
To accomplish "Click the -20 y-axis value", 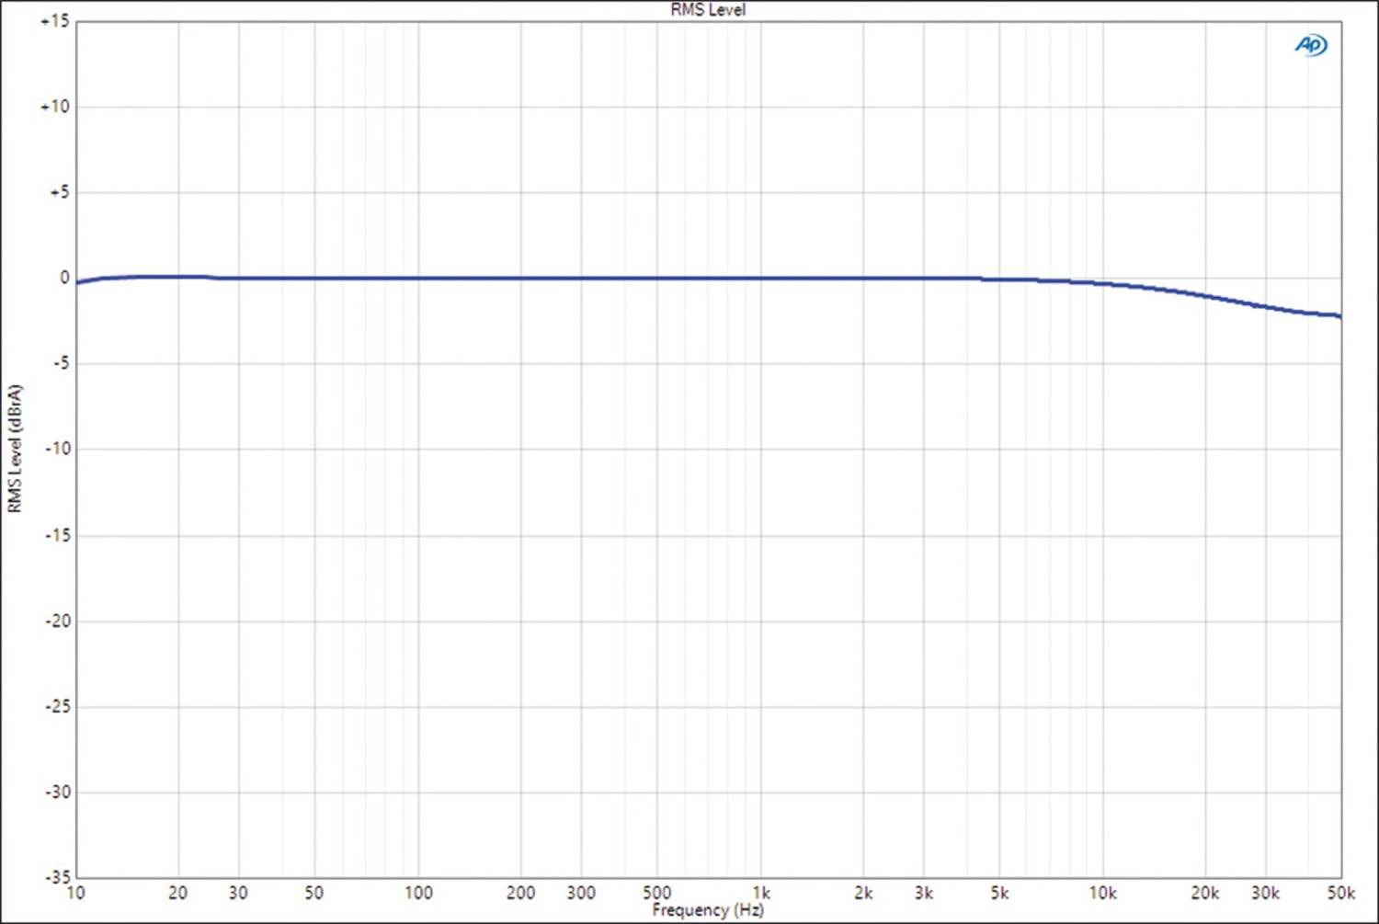I will (x=57, y=621).
